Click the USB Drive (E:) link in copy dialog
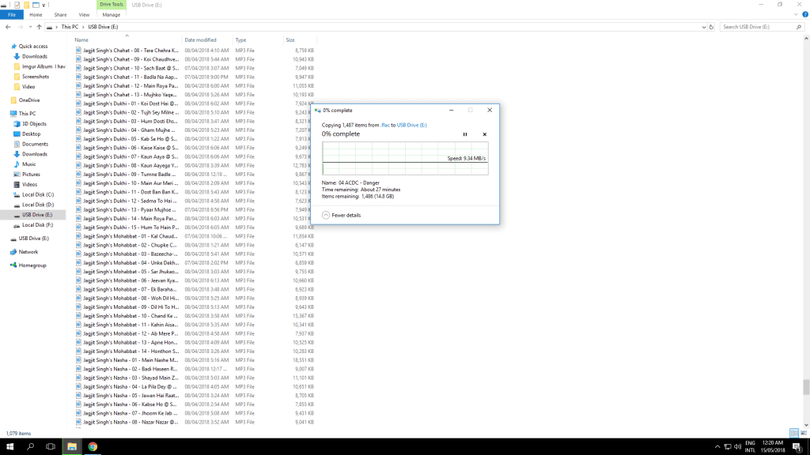The width and height of the screenshot is (810, 455). [412, 125]
